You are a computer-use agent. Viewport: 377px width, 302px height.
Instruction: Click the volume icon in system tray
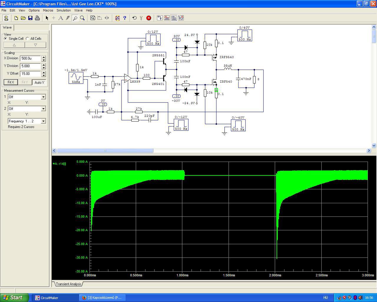(x=360, y=298)
